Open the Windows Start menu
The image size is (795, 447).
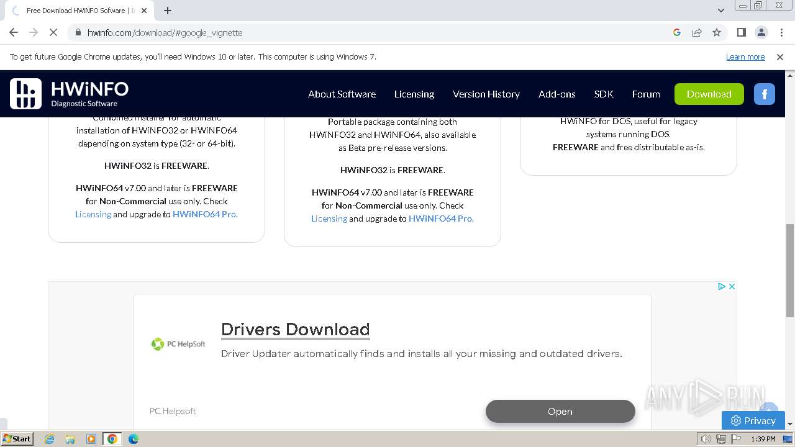[17, 439]
